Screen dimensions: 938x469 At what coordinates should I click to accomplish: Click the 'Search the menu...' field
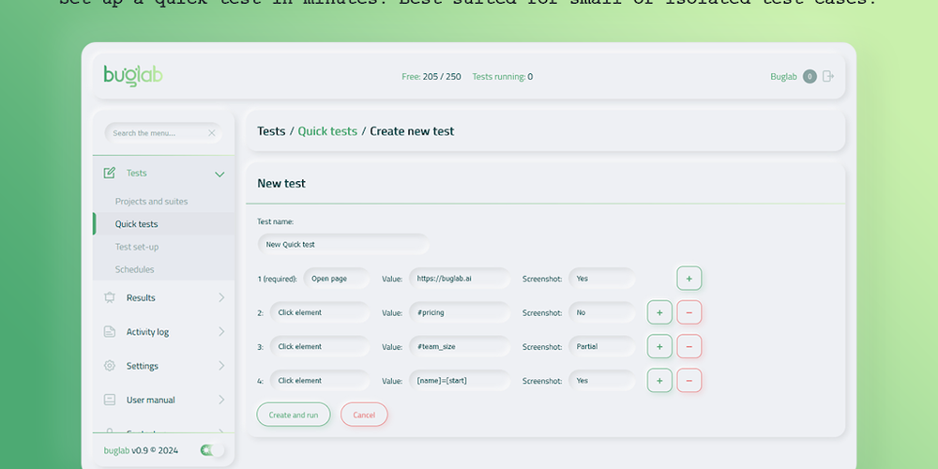click(163, 133)
